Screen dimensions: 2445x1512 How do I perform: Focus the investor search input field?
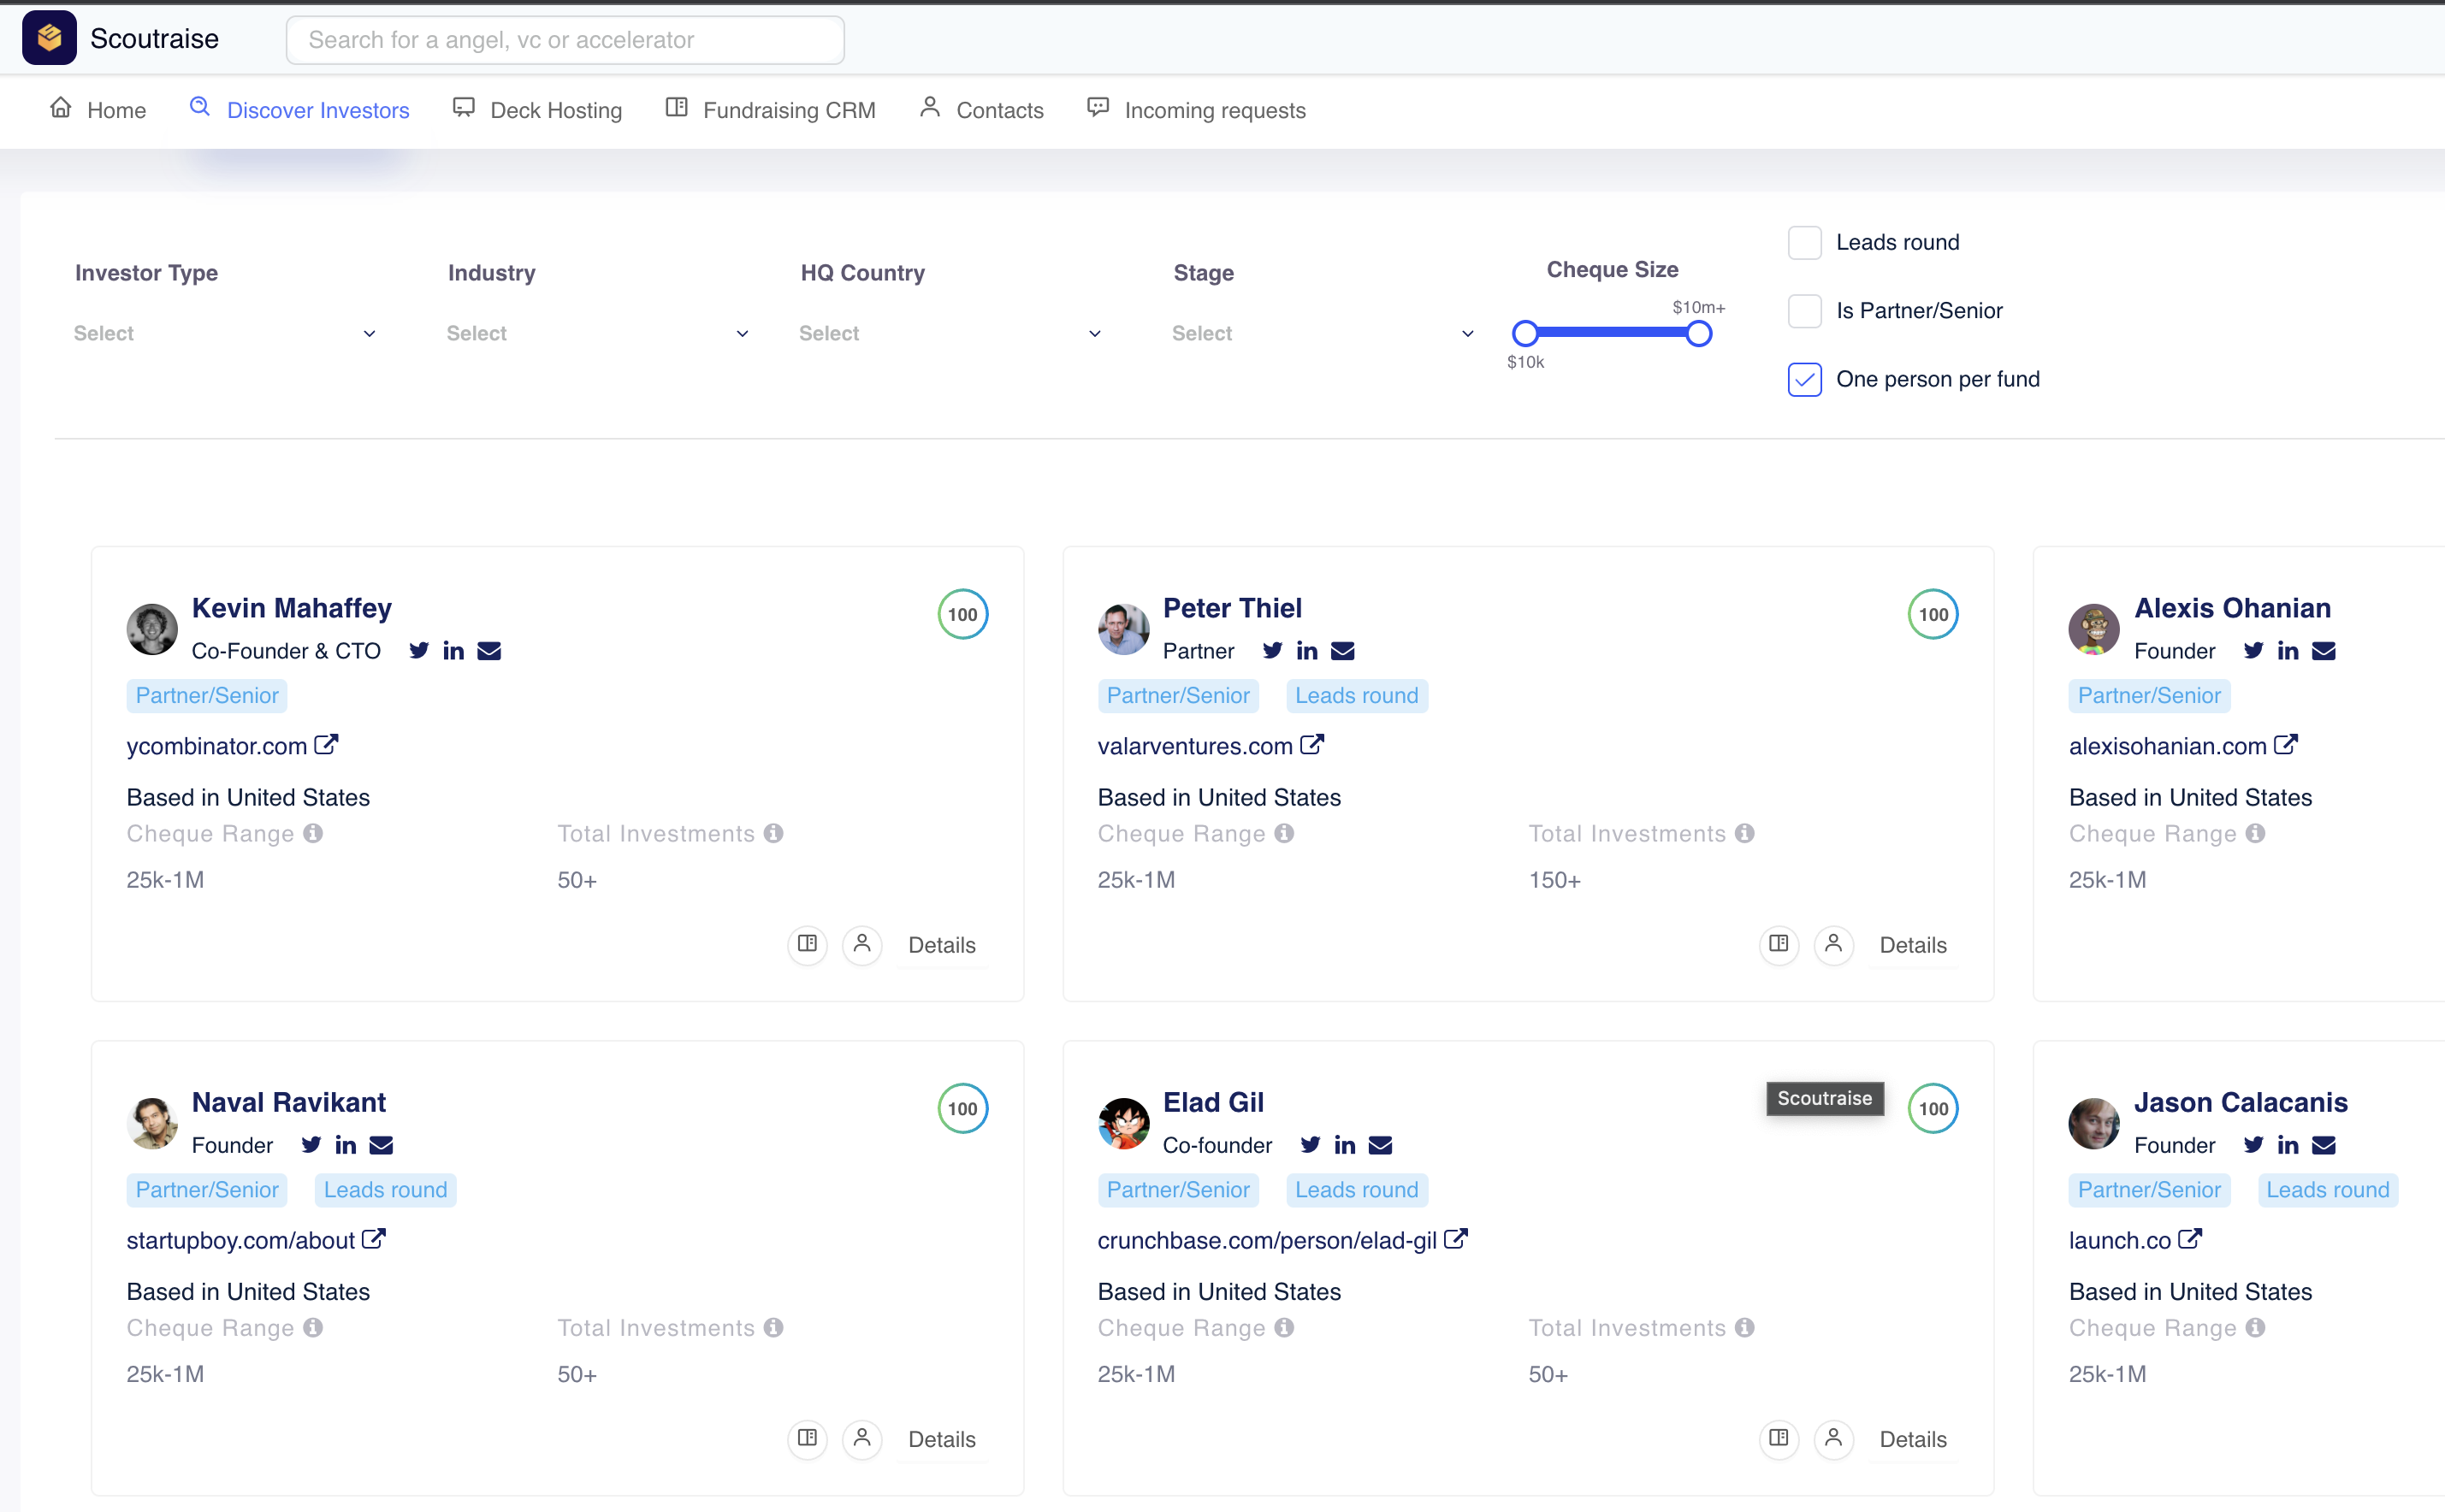(x=565, y=40)
